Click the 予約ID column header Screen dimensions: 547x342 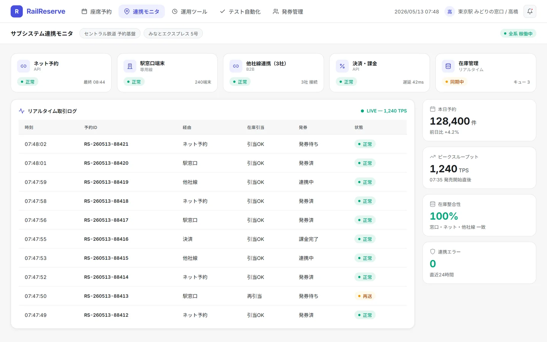(91, 127)
